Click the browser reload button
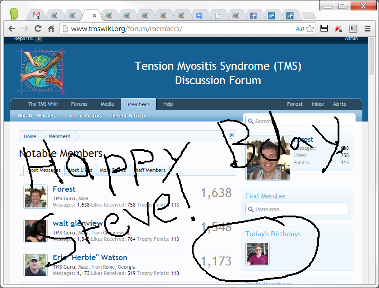Image resolution: width=379 pixels, height=288 pixels. click(38, 28)
